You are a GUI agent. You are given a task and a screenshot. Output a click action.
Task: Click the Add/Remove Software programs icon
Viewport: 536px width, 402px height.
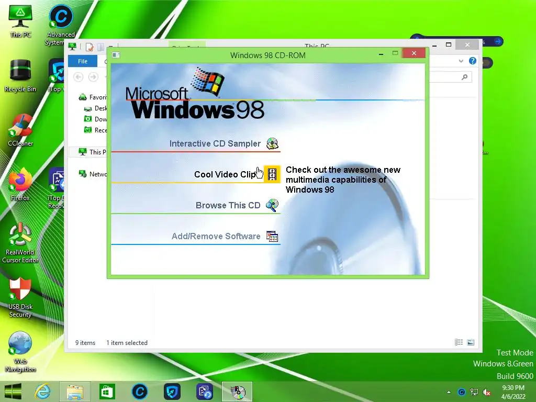click(272, 236)
